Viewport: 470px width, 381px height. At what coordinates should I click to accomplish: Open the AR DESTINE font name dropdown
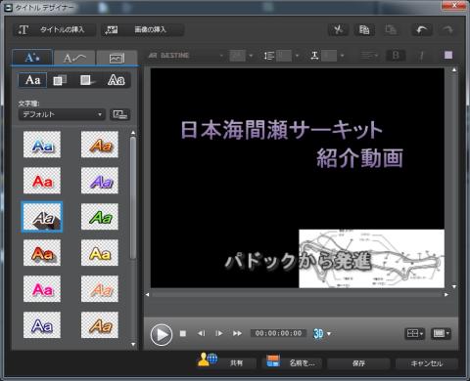click(185, 56)
